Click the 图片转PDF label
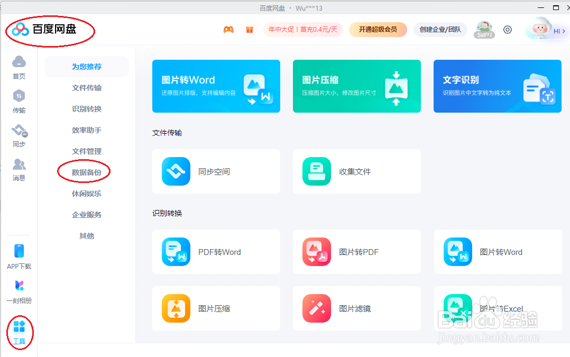 coord(359,252)
